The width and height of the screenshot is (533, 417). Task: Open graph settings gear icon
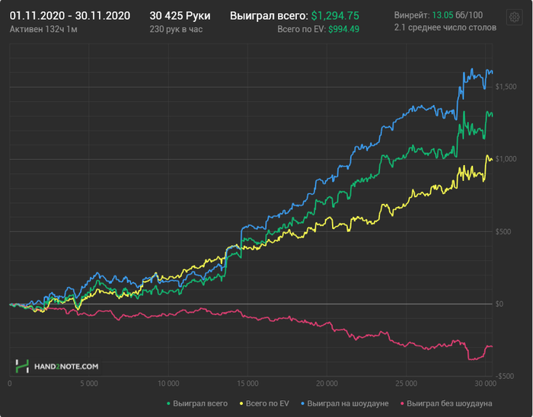click(514, 17)
